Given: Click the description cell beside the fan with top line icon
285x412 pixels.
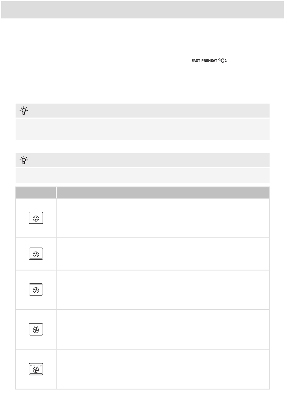Looking at the screenshot, I should (163, 290).
